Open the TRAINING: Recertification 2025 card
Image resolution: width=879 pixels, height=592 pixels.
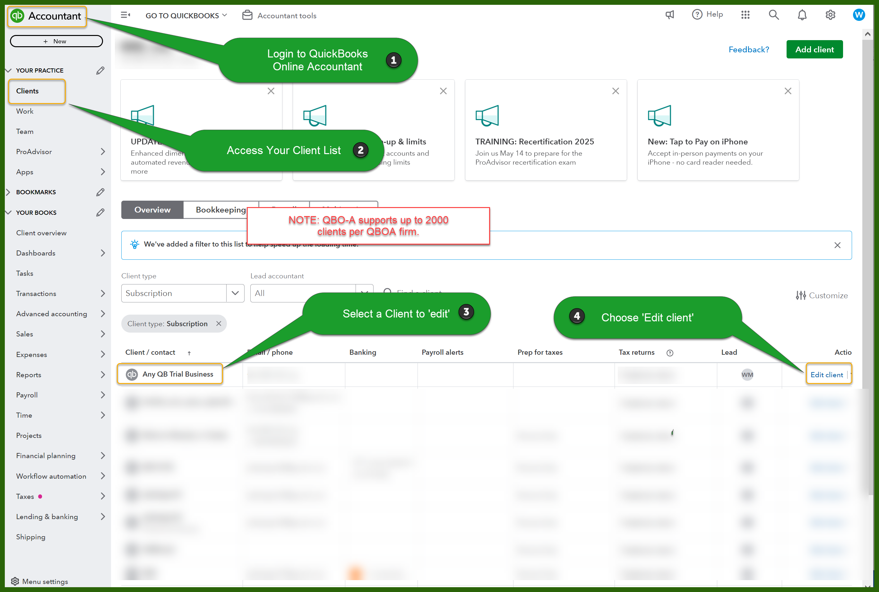[546, 130]
